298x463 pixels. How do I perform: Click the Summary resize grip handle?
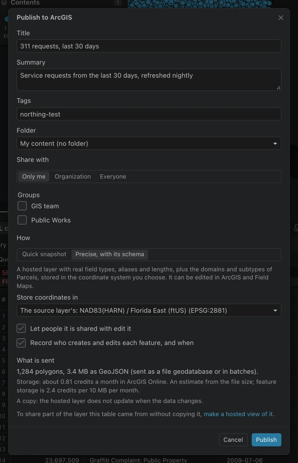(278, 88)
